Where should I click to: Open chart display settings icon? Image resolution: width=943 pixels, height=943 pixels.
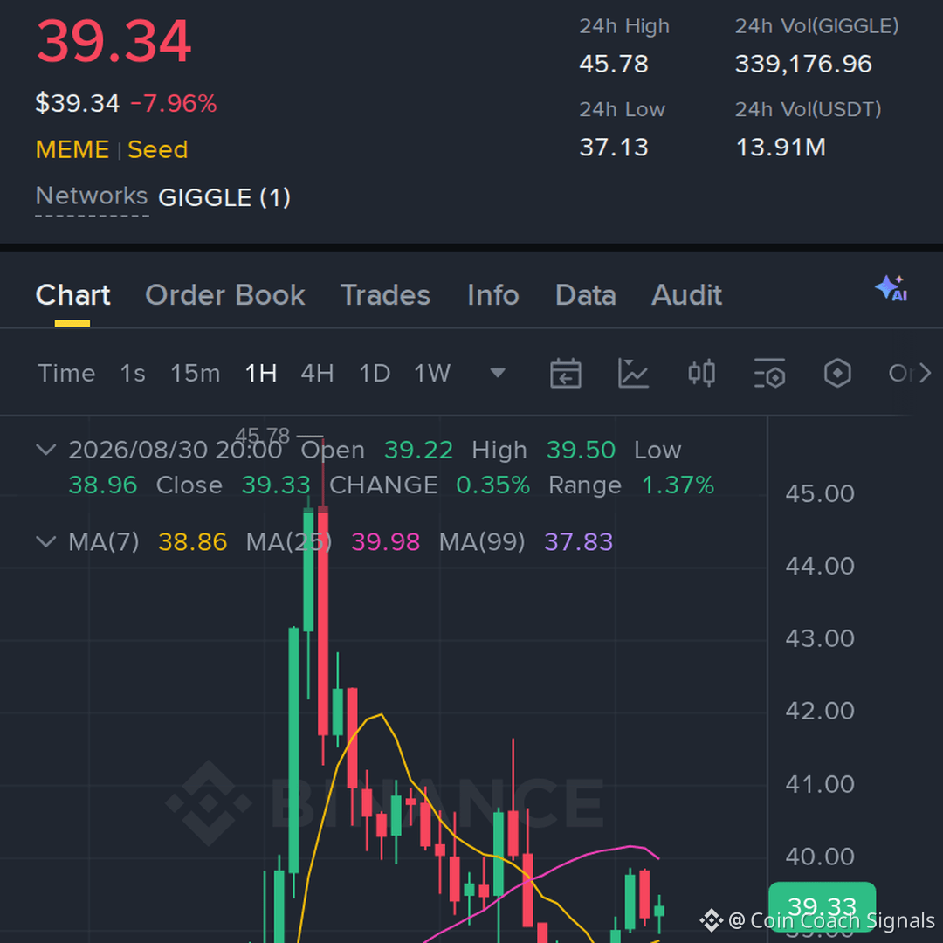click(x=769, y=373)
